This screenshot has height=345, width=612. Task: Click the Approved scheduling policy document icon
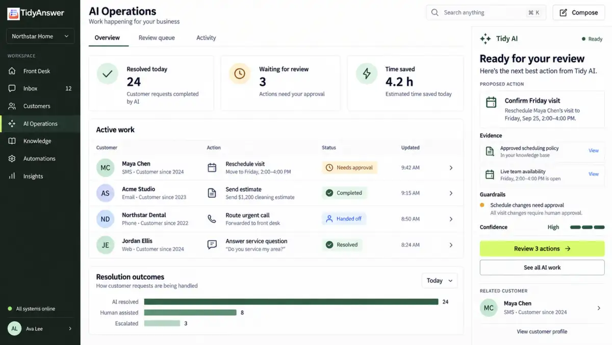[x=490, y=151]
